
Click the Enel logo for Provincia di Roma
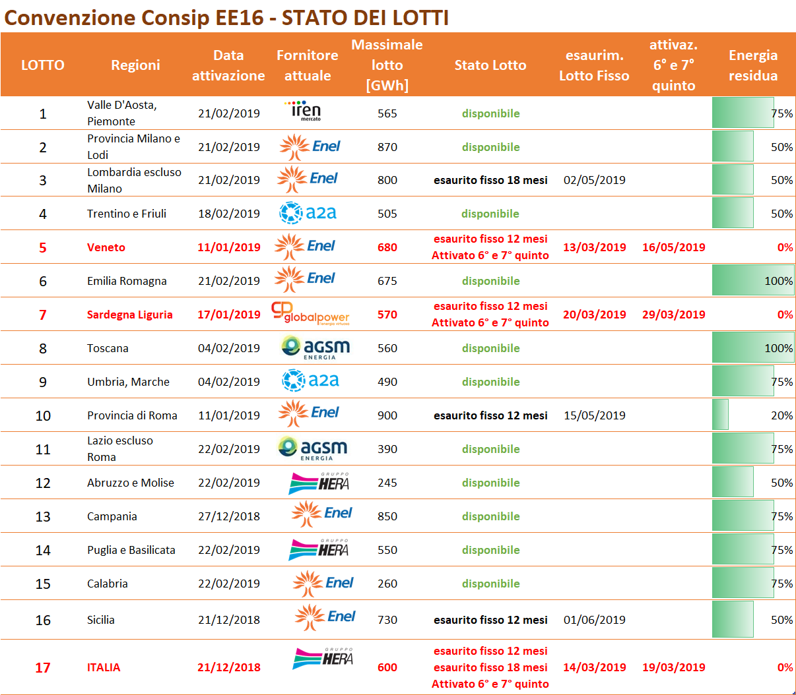(x=309, y=414)
